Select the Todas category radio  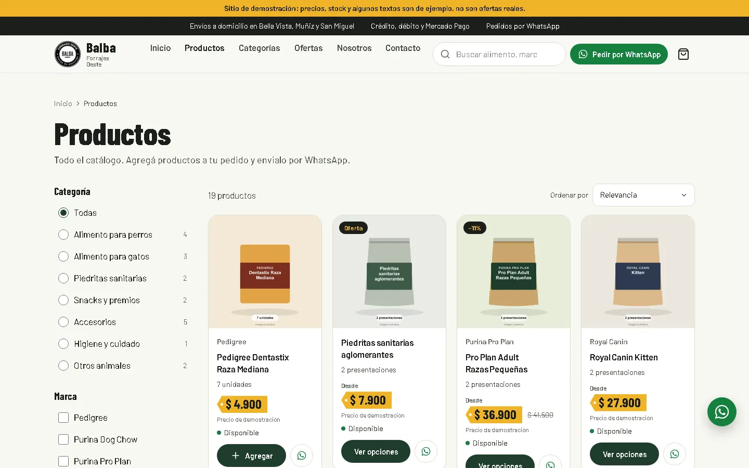pos(63,213)
